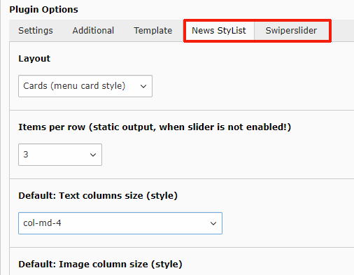Click chevron arrow of col-md-4 select
This screenshot has width=354, height=275.
click(x=213, y=223)
